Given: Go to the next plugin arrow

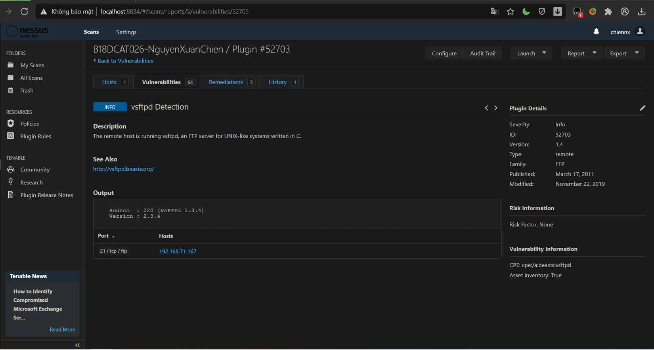Looking at the screenshot, I should [x=495, y=108].
